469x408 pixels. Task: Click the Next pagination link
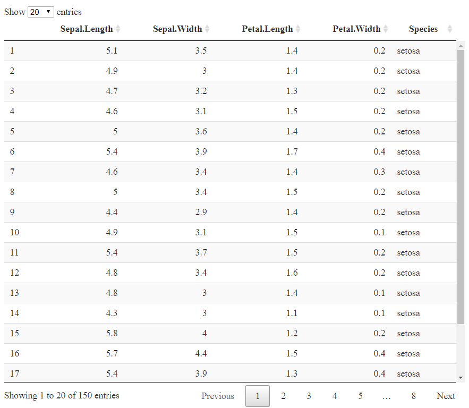(446, 396)
